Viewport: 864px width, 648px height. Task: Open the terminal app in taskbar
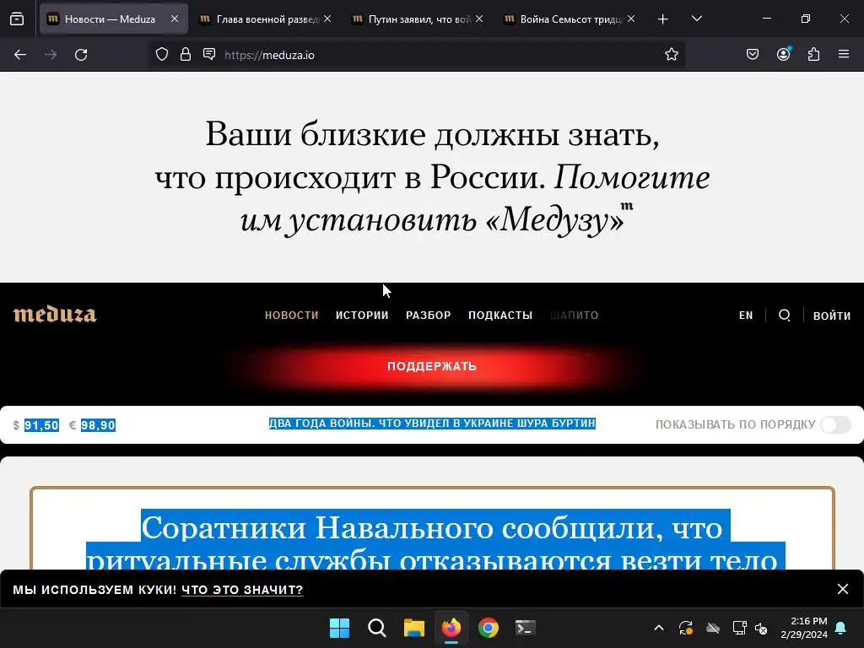(x=525, y=628)
